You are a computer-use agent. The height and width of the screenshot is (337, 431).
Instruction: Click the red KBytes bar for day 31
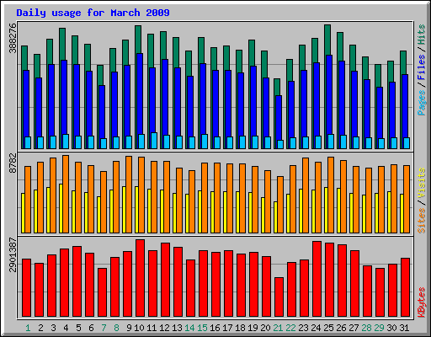pos(405,287)
